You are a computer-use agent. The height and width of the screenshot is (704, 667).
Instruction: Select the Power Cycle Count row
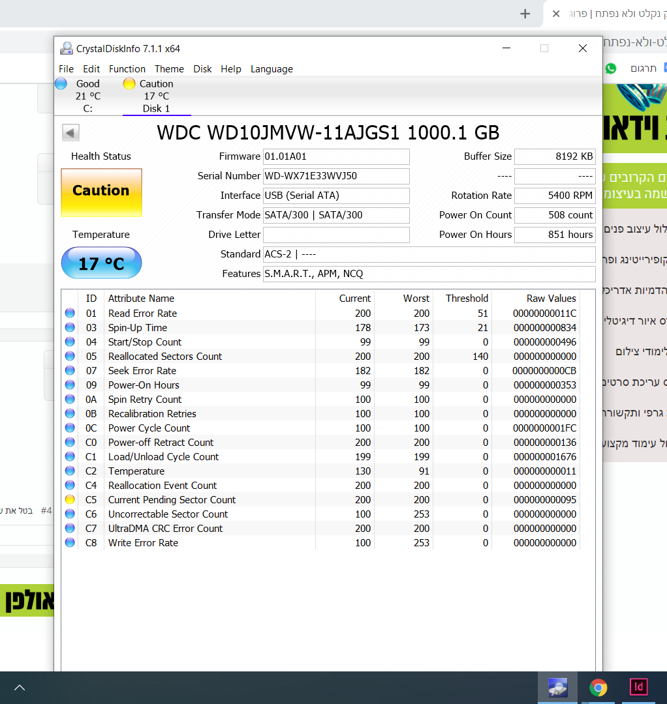(320, 428)
